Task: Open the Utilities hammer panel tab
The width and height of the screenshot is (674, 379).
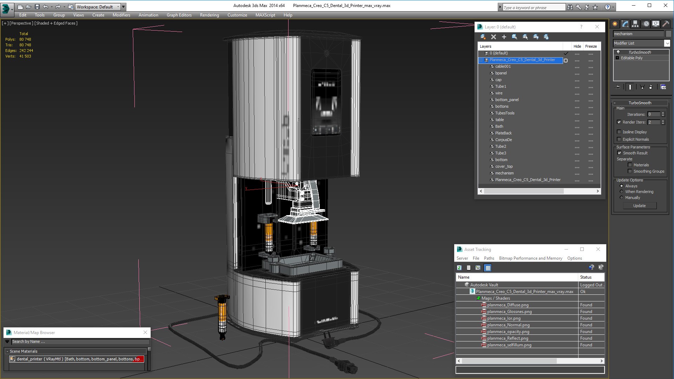Action: (666, 24)
